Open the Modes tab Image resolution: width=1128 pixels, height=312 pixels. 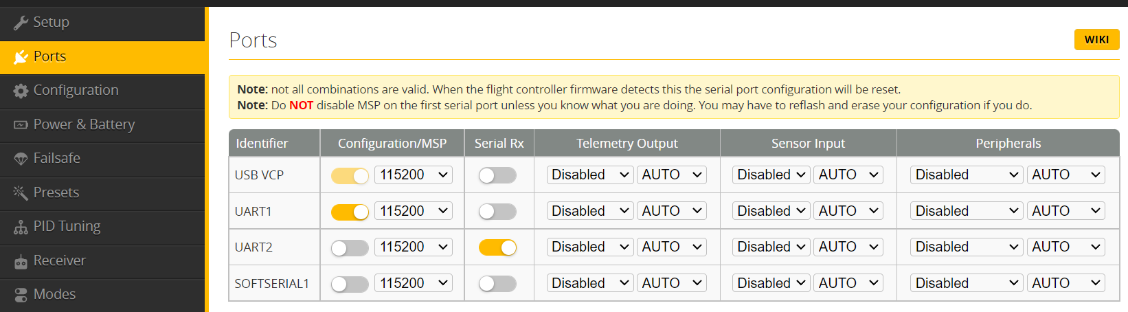point(54,294)
